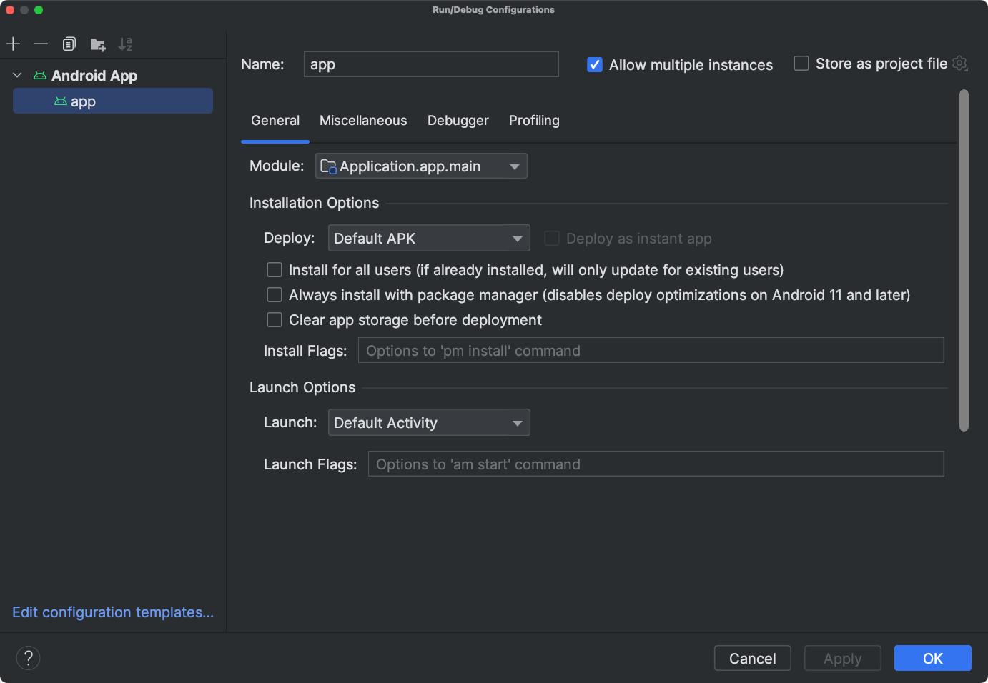Click the Module folder icon in the dropdown
The image size is (988, 683).
(328, 166)
